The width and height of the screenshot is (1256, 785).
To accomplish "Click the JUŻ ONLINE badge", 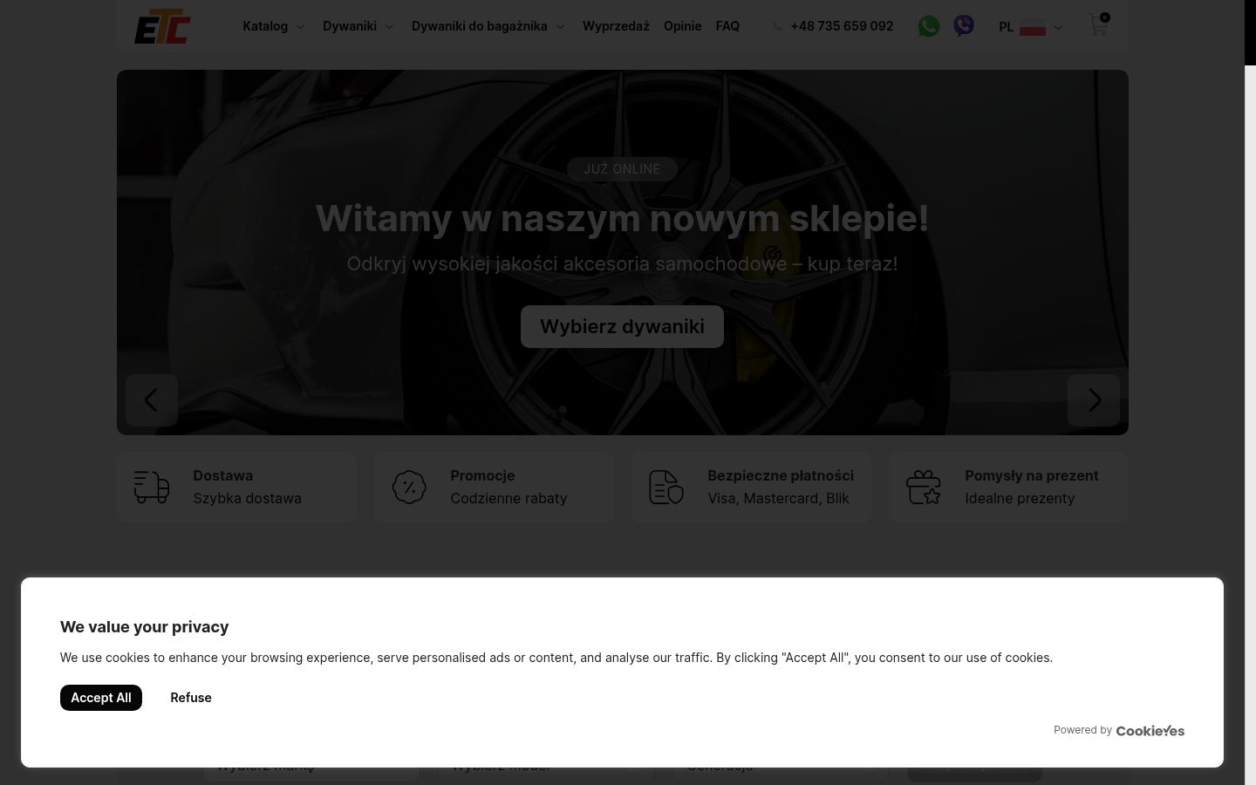I will click(x=622, y=169).
